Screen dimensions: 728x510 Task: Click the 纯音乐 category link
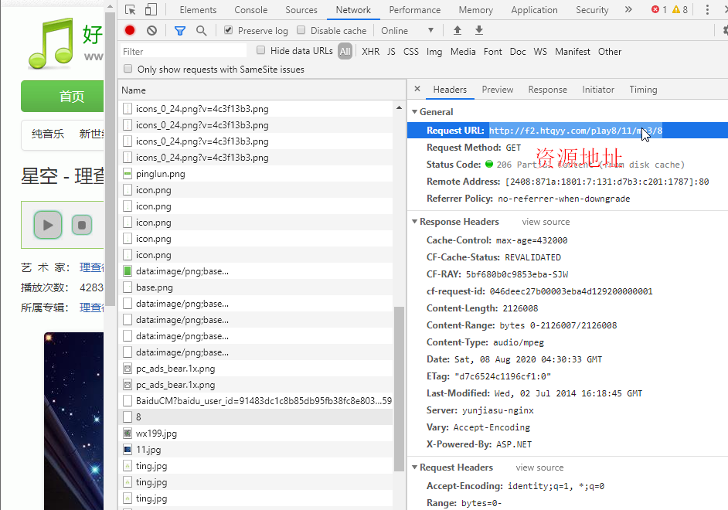pos(48,134)
